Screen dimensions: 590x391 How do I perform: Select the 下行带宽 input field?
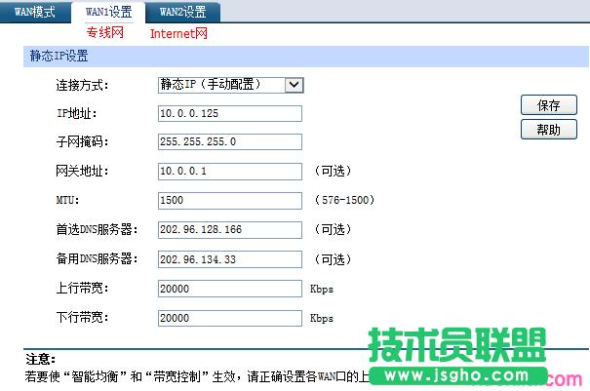(x=229, y=318)
